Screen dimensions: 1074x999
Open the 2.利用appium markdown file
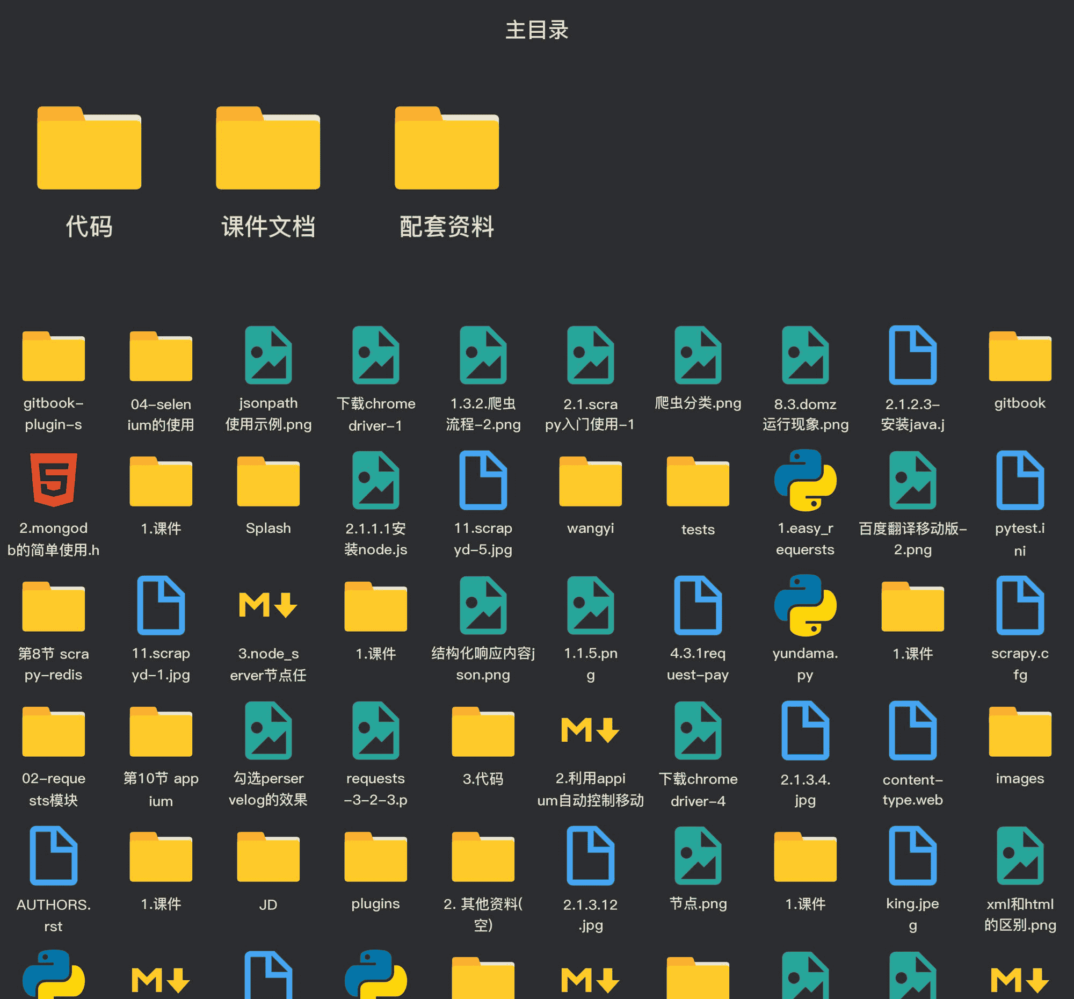coord(591,730)
